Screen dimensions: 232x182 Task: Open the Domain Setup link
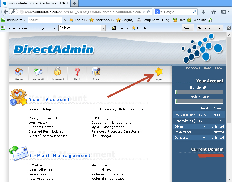coord(40,109)
